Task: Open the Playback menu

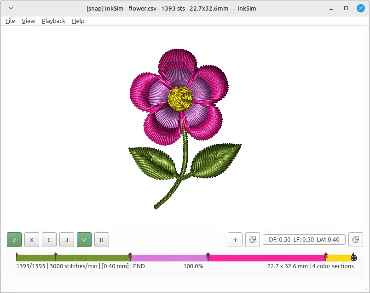Action: 53,21
